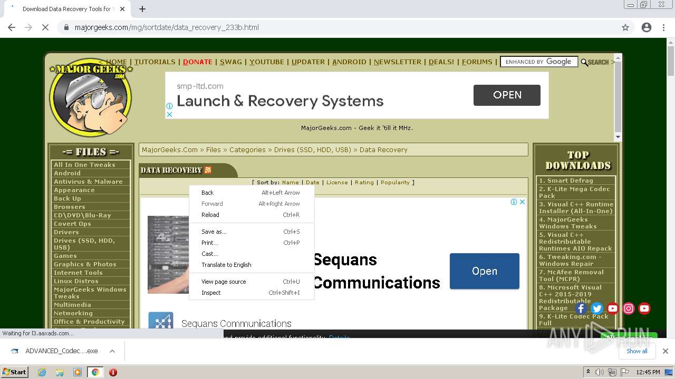Screen dimensions: 675x379
Task: Open the NEWSLETTER navigation link
Action: [x=398, y=62]
